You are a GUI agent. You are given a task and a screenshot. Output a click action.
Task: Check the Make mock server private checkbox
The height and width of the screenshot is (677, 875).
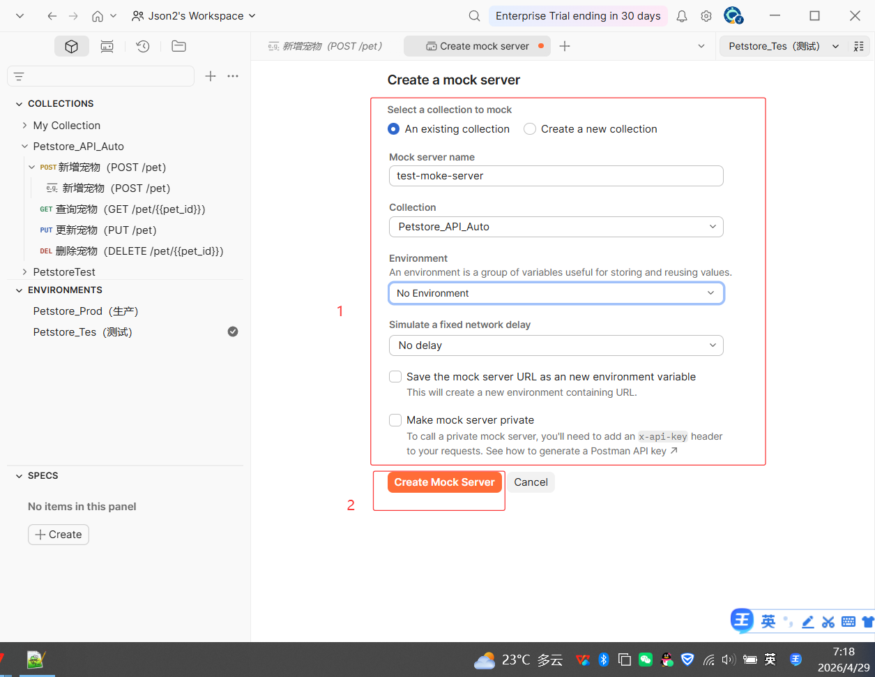[x=395, y=420]
